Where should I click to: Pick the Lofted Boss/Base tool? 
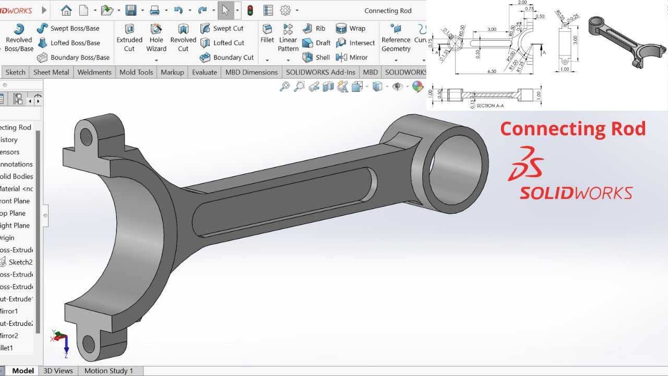click(68, 43)
